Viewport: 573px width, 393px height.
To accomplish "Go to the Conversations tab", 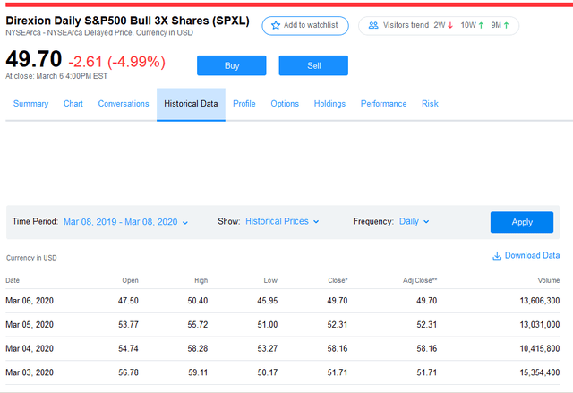I will 124,104.
